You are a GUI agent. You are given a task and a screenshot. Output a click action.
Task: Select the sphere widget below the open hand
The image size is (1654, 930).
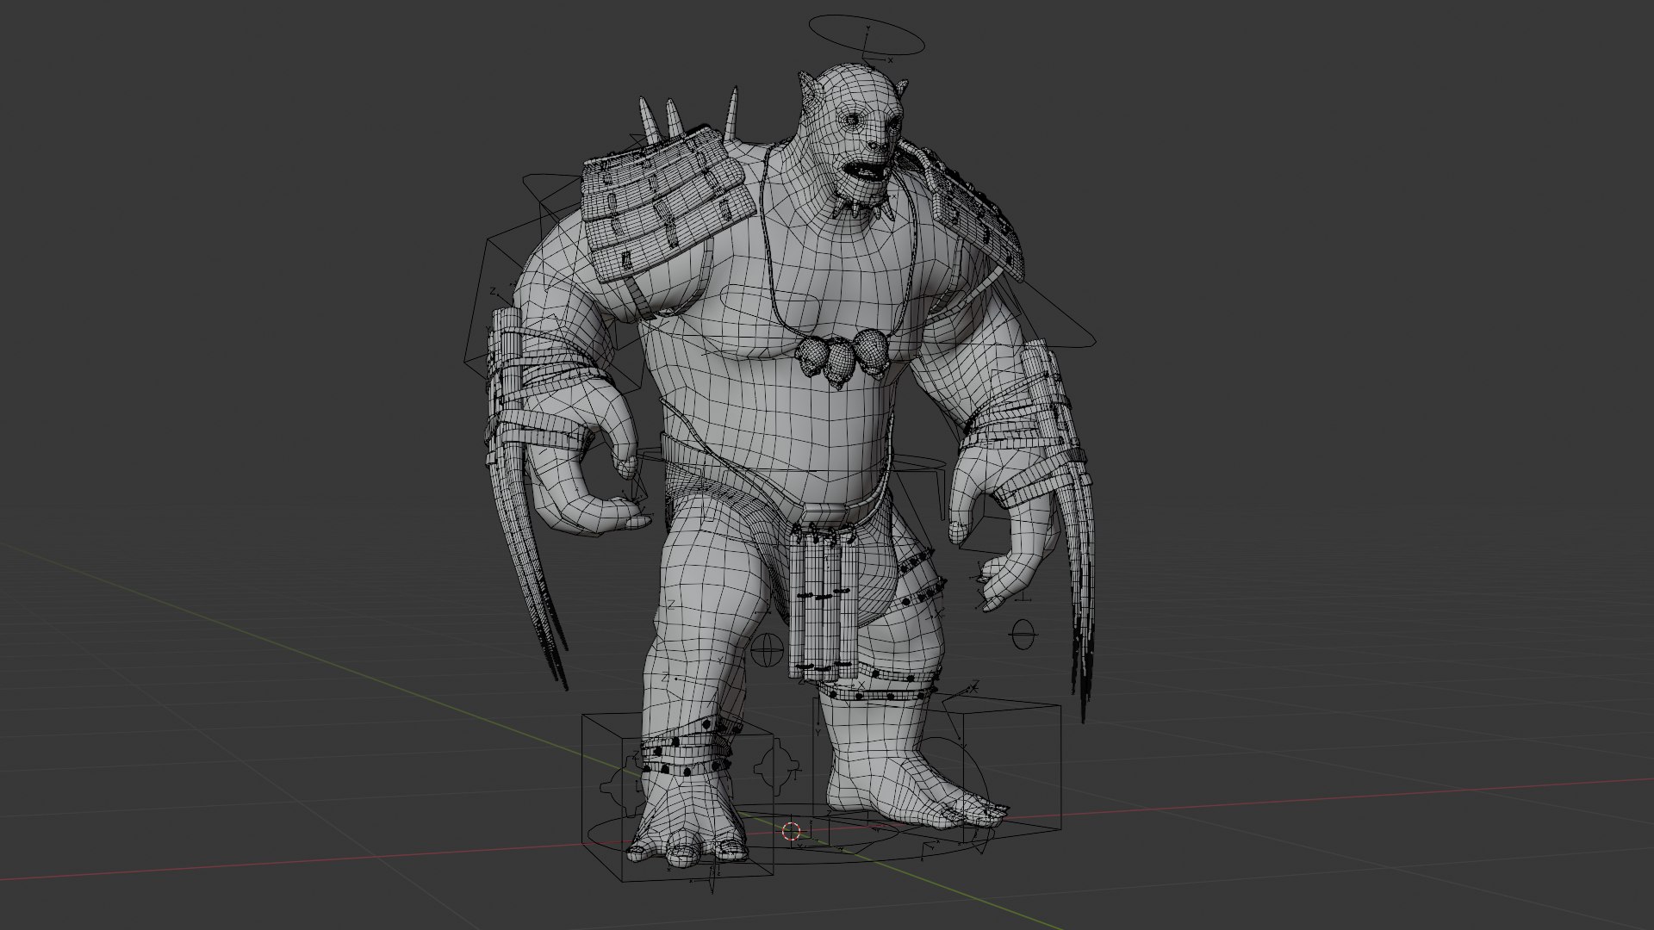[1023, 635]
